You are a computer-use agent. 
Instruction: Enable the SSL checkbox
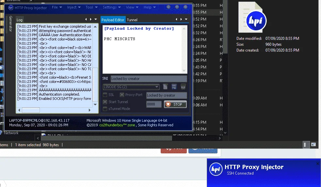[x=105, y=95]
